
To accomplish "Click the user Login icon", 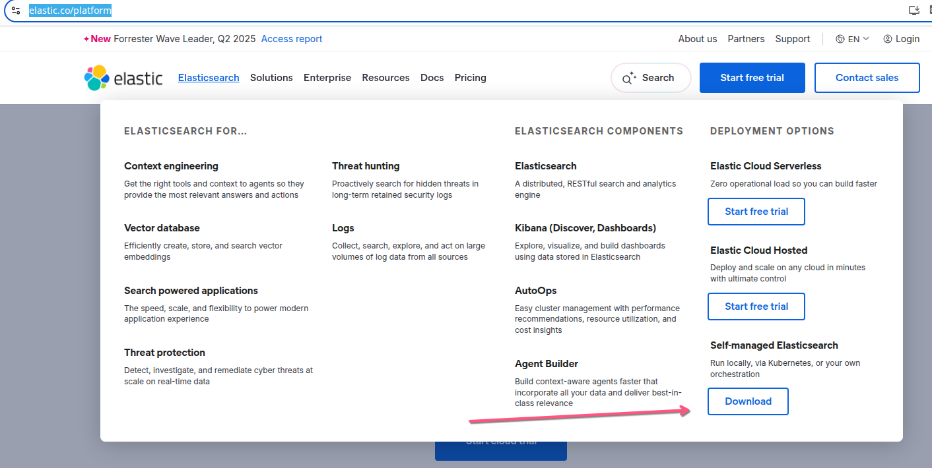I will click(888, 39).
